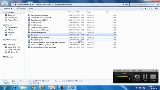Viewport: 160px width, 90px height.
Task: Open the Organize dropdown menu
Action: (7, 8)
